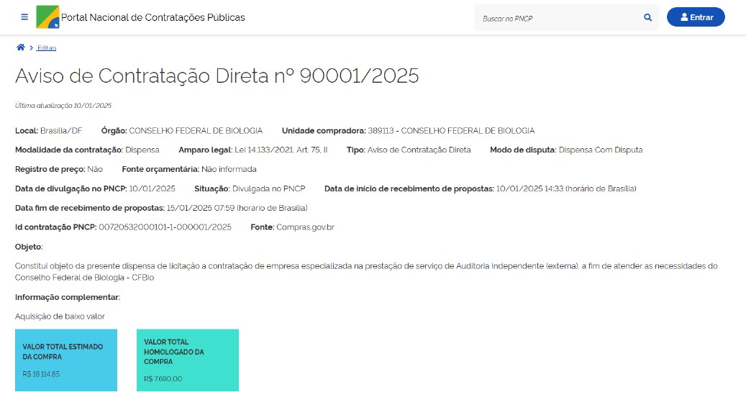Click the Portal Nacional de Contratações Públicas title
The height and width of the screenshot is (405, 746).
click(x=153, y=17)
